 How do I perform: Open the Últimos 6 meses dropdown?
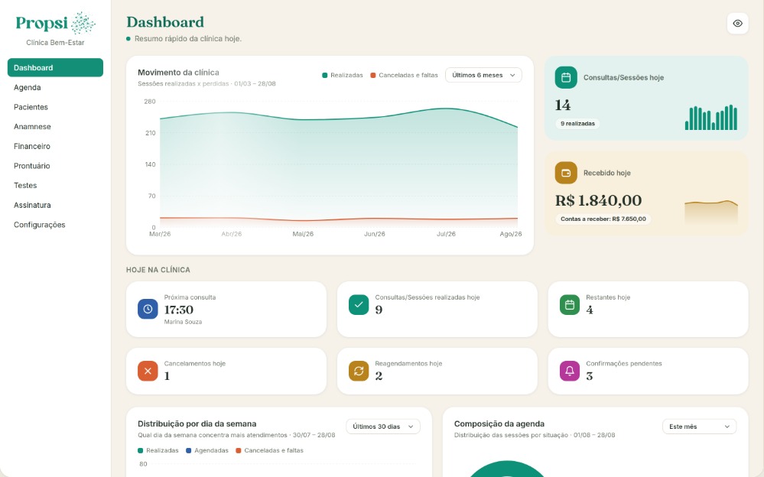click(483, 75)
